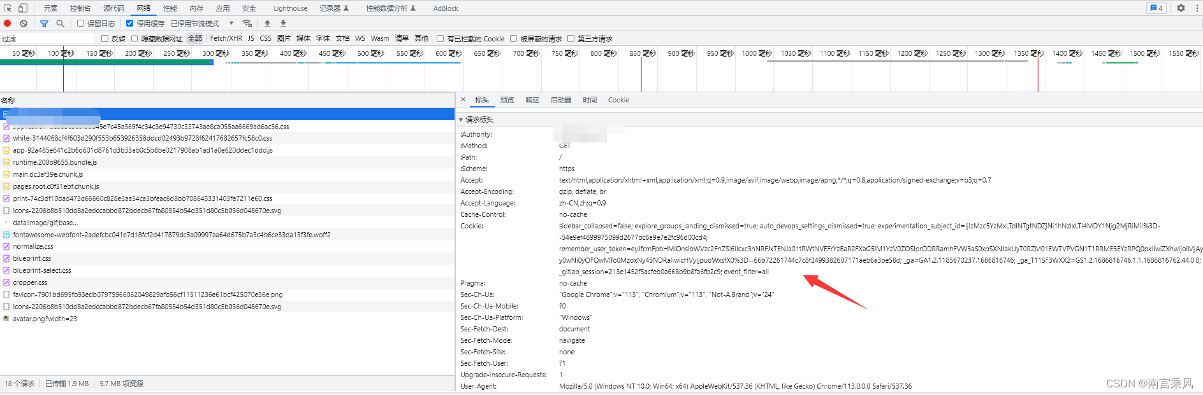This screenshot has height=395, width=1203.
Task: Activate the inspect element picker icon
Action: coord(8,8)
